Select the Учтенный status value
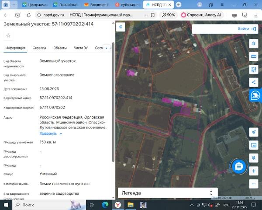Viewport: 262px width, 210px height. (48, 174)
